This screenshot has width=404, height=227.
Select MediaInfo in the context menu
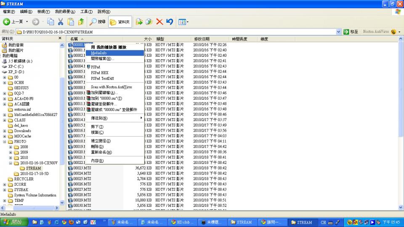pos(114,53)
